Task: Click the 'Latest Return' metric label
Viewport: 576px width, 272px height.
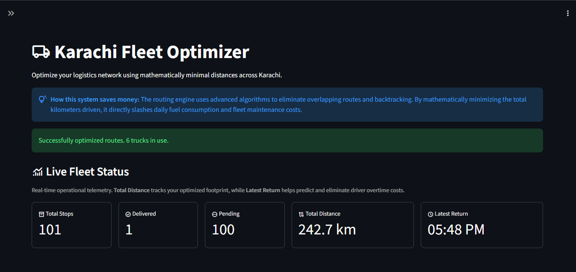Action: [451, 214]
